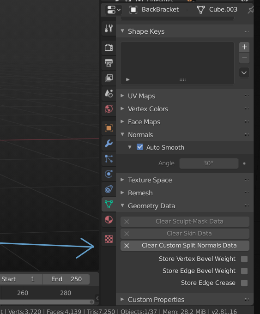Open the Particles properties tab
The width and height of the screenshot is (260, 314).
pos(109,158)
